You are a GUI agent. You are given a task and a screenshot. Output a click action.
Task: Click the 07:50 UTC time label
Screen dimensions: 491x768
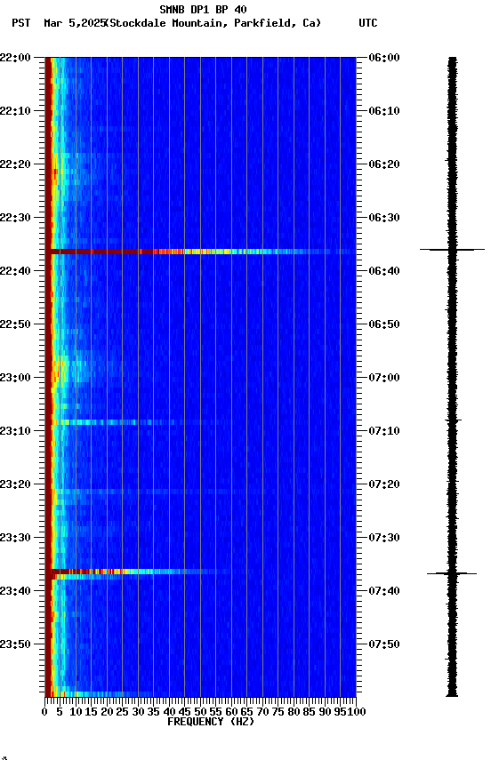click(384, 644)
